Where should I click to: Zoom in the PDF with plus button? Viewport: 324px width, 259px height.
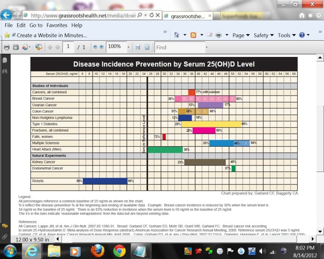101,47
